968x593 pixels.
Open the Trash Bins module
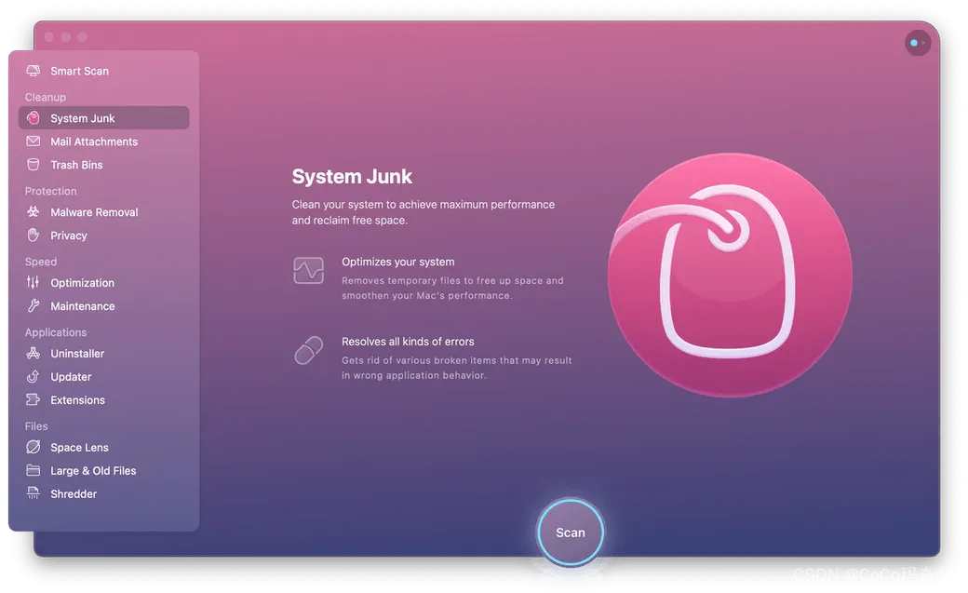coord(103,165)
